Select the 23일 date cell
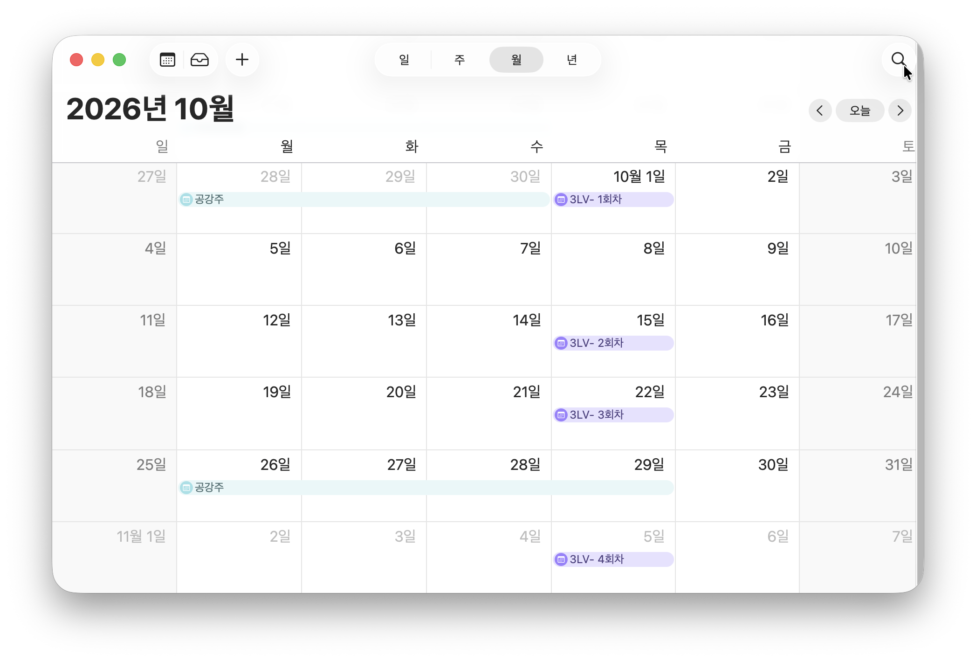Image resolution: width=976 pixels, height=662 pixels. 737,414
